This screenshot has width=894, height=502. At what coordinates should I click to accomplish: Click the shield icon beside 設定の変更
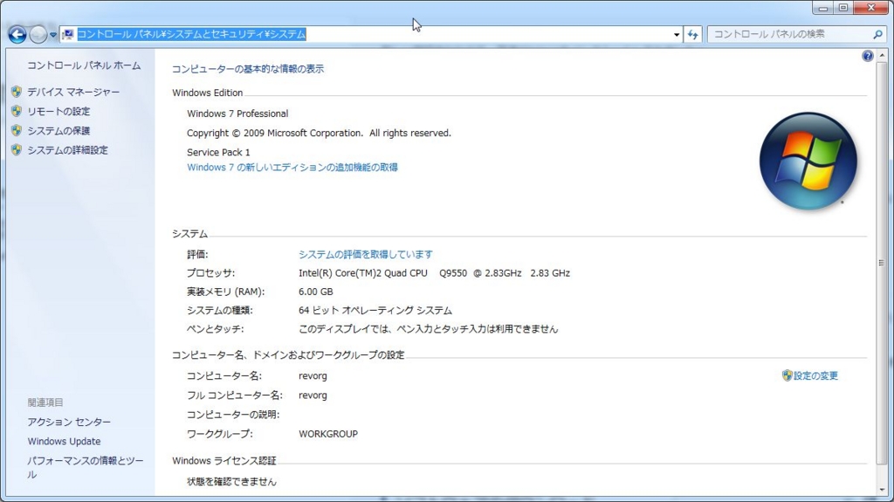(787, 375)
